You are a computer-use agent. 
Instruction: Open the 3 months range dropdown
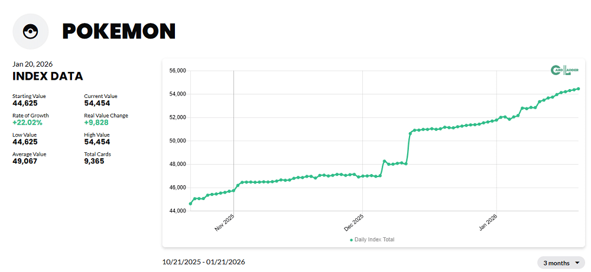point(560,263)
